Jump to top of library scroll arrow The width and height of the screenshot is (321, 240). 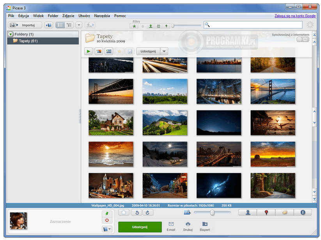tap(314, 35)
